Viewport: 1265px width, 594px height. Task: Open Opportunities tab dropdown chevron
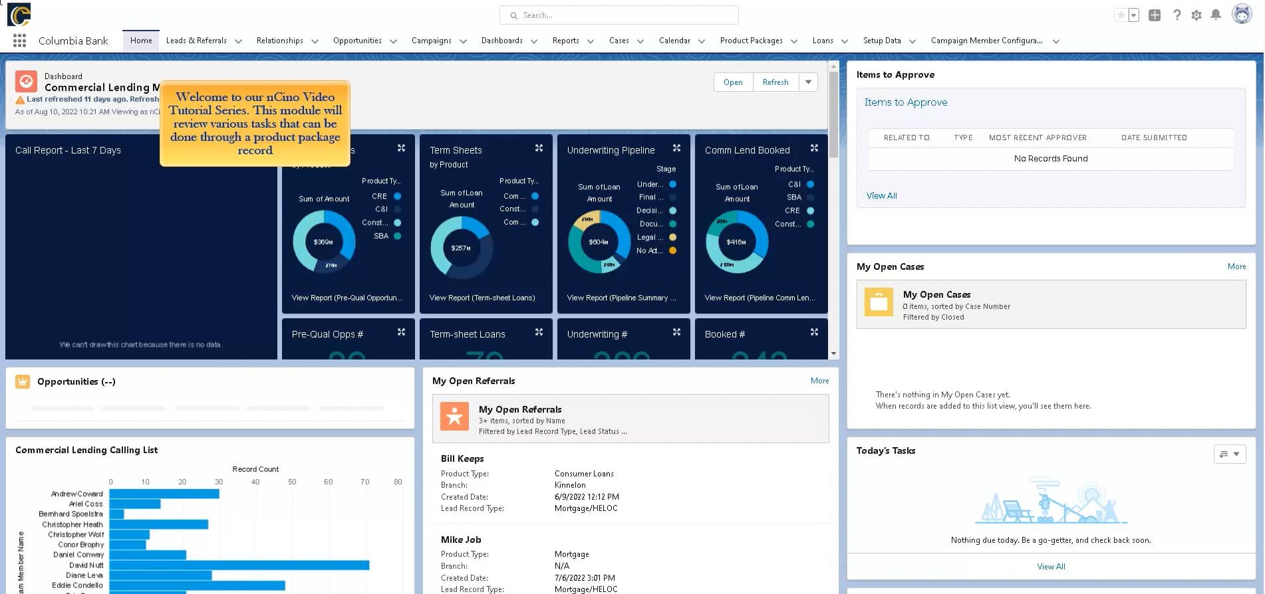(393, 41)
